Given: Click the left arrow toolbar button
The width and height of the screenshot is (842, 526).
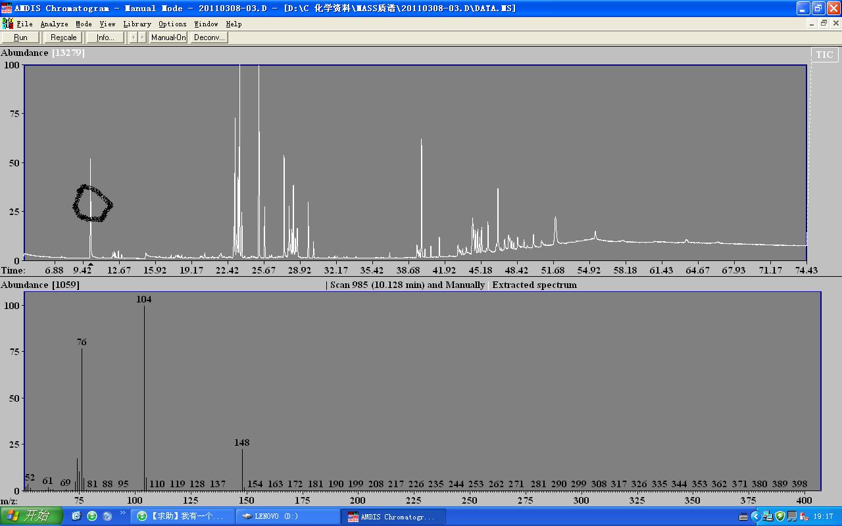Looking at the screenshot, I should (133, 37).
